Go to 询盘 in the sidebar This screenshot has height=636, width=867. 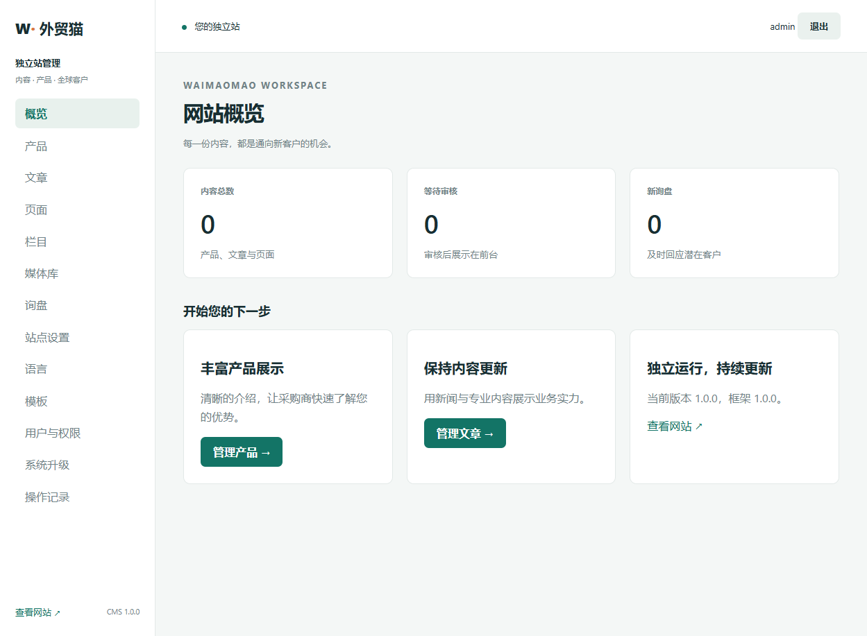point(77,306)
